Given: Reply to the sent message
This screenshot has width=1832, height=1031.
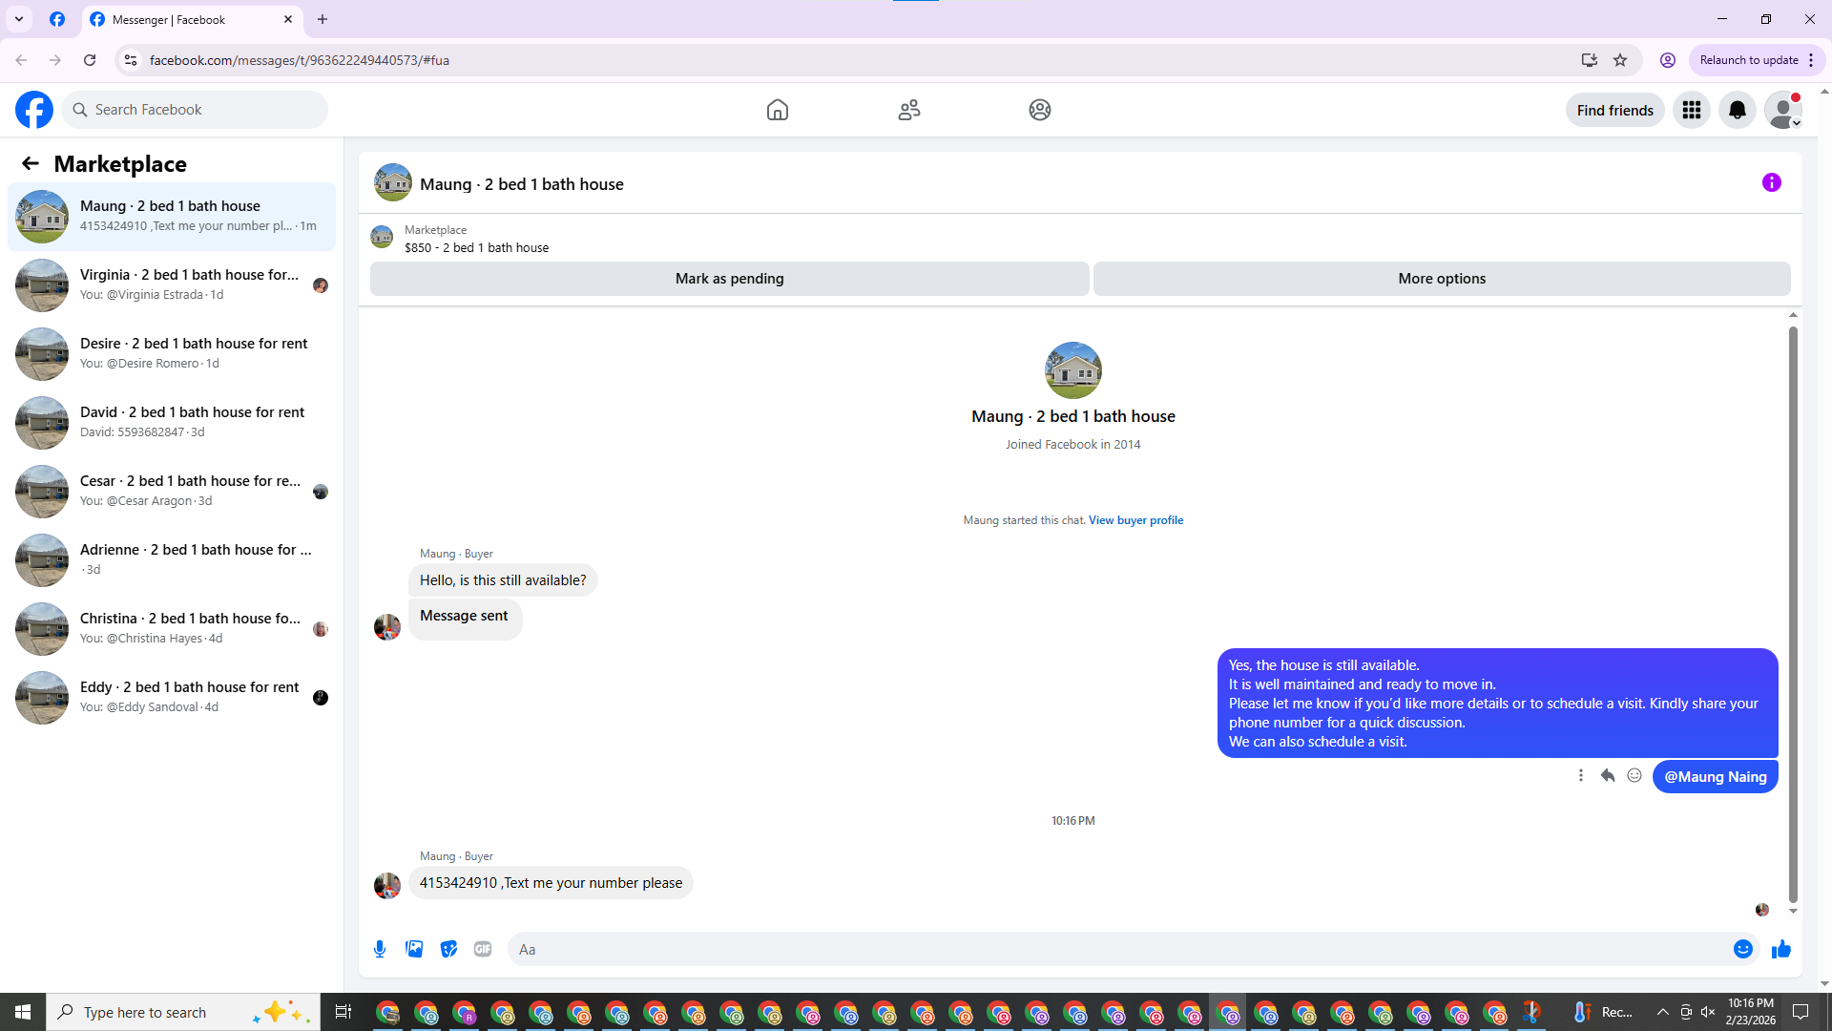Looking at the screenshot, I should (x=1607, y=775).
